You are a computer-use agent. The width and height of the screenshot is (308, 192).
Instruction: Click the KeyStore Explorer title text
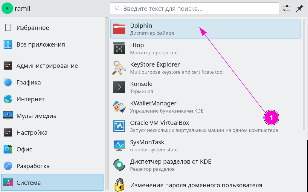tap(155, 64)
